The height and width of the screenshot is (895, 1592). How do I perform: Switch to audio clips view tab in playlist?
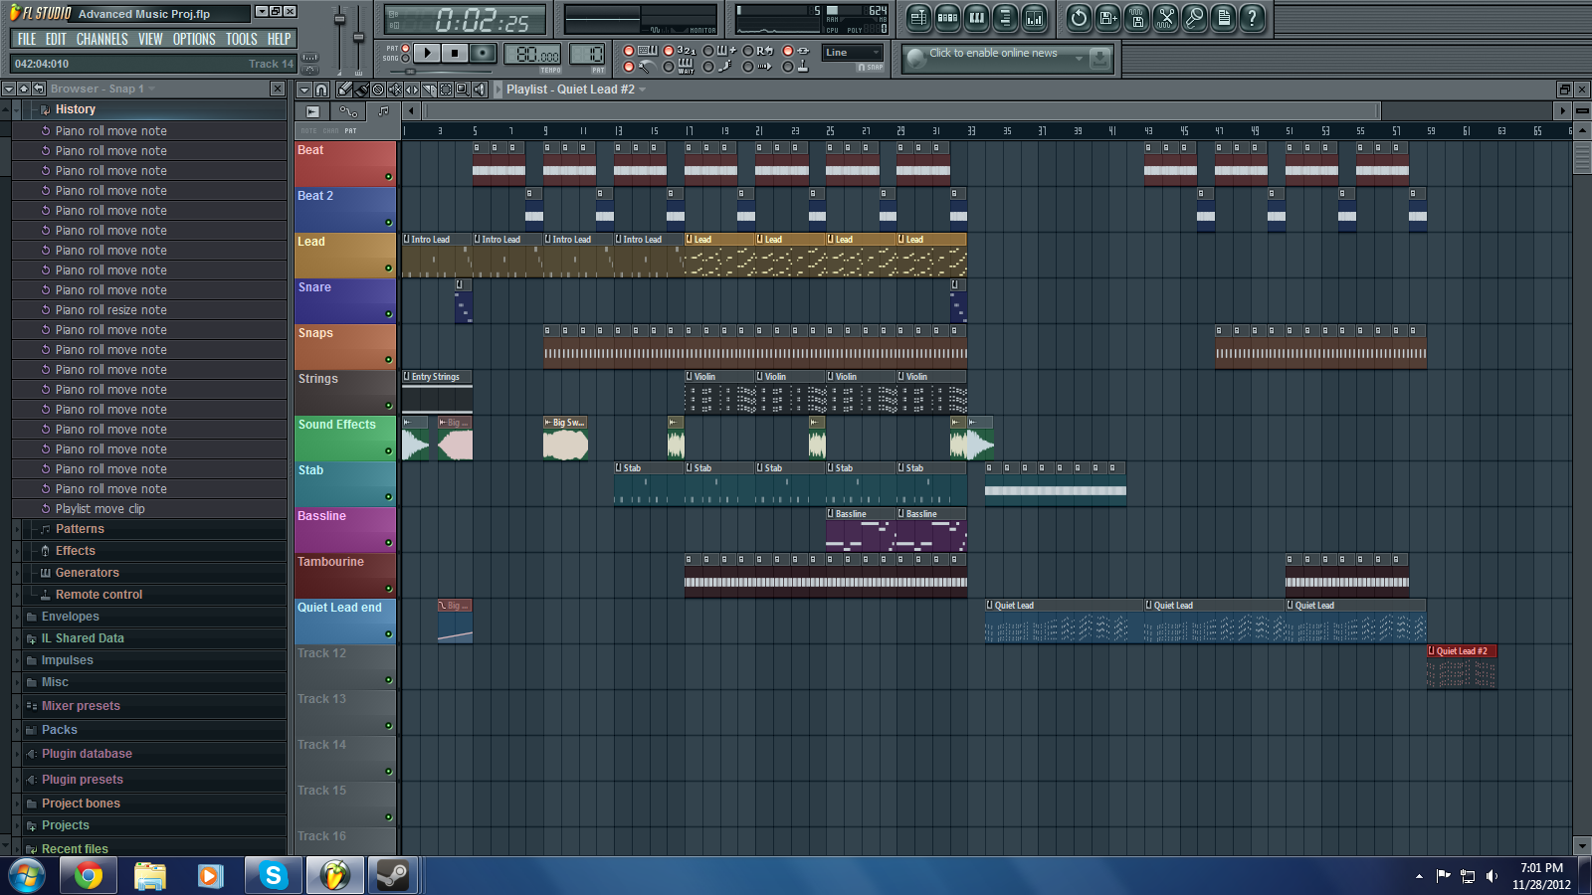tap(312, 111)
